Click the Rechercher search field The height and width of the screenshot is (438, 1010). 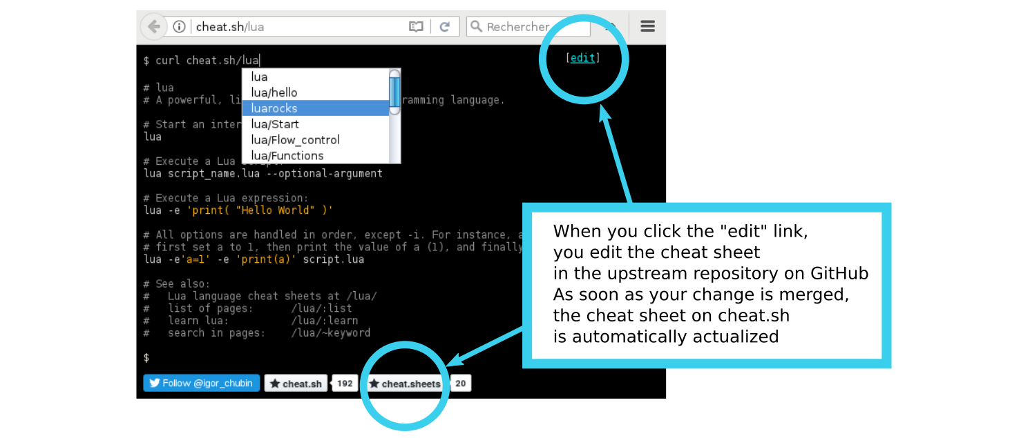click(528, 27)
